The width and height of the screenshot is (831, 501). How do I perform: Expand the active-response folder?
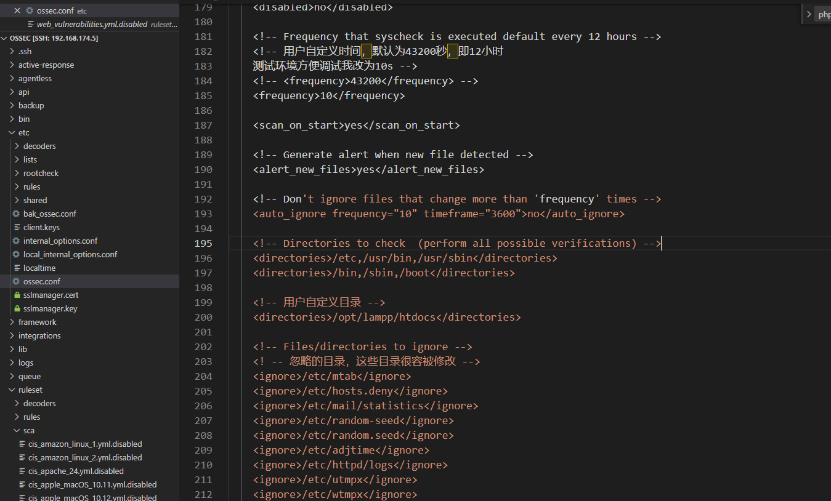12,65
